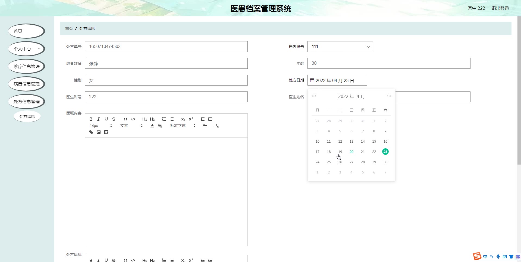Insert bullet list in 医嘱内容 editor
The width and height of the screenshot is (521, 262).
pos(172,119)
